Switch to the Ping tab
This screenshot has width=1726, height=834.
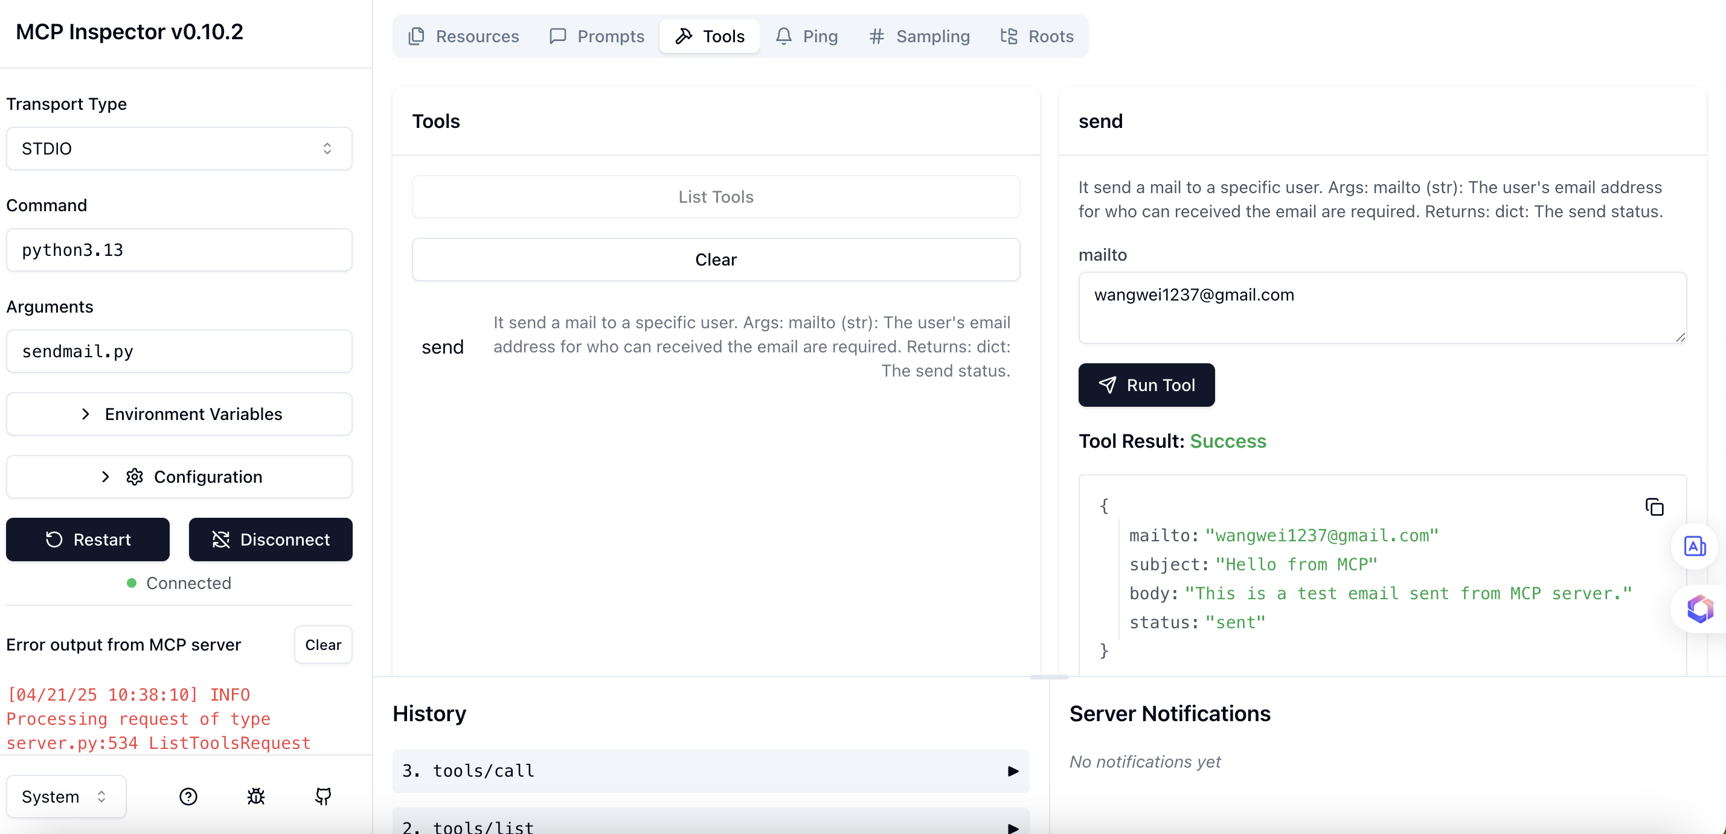(x=807, y=36)
